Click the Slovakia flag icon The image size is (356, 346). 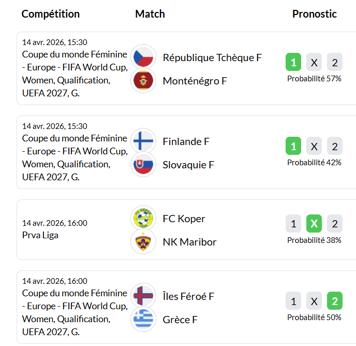pos(143,165)
